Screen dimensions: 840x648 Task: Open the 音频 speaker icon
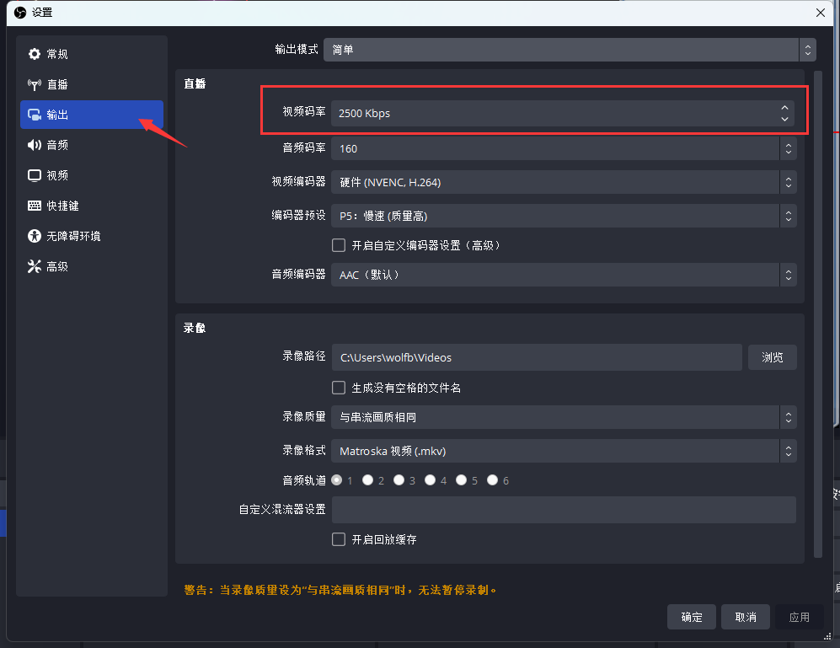coord(35,145)
